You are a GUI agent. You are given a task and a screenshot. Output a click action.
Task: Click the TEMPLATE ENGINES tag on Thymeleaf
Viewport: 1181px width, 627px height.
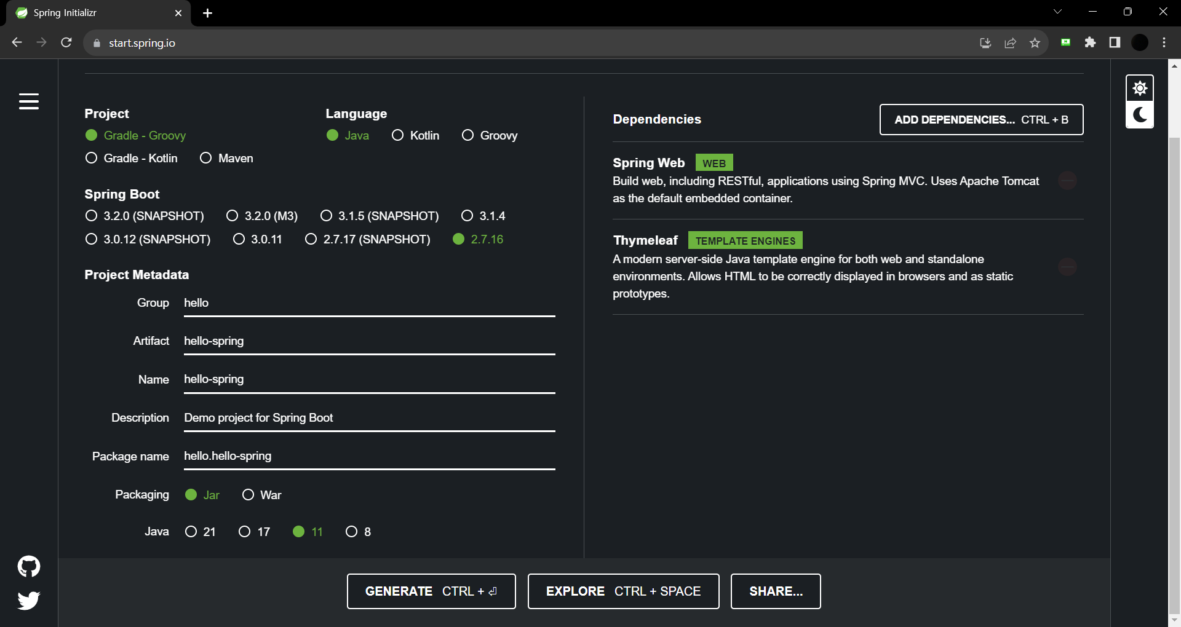click(x=746, y=240)
